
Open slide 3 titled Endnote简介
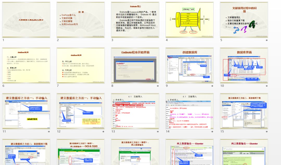point(135,20)
